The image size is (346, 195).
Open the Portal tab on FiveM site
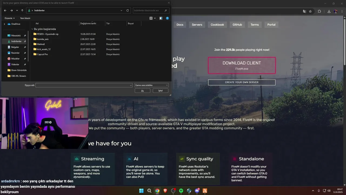point(271,25)
